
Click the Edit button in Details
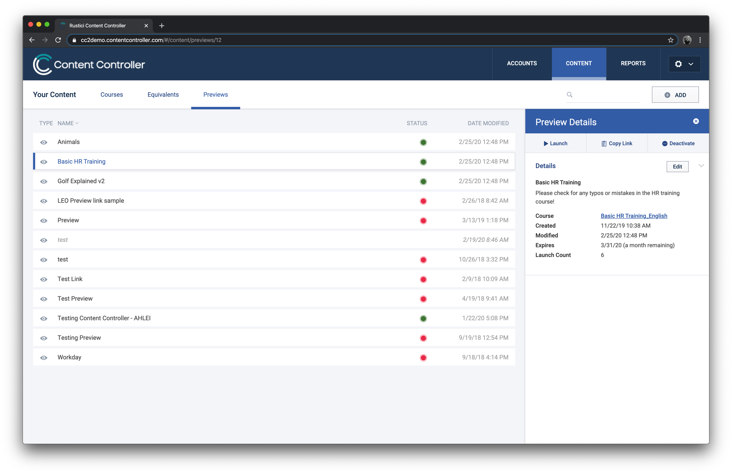(677, 167)
